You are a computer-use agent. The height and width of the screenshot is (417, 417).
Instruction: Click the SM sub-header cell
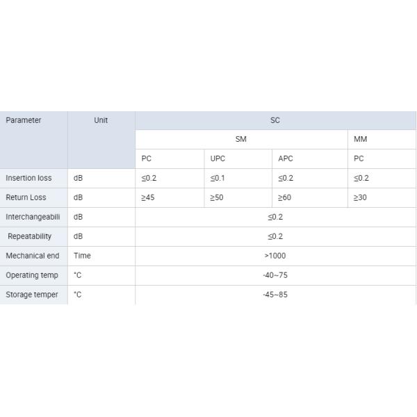(x=240, y=139)
